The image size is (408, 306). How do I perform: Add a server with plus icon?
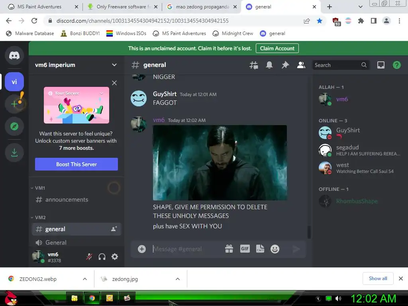point(14,104)
